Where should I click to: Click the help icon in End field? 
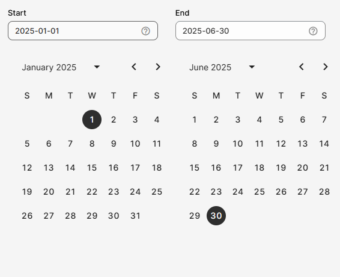[313, 31]
